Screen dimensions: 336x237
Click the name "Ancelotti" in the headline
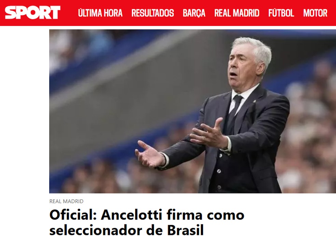131,215
